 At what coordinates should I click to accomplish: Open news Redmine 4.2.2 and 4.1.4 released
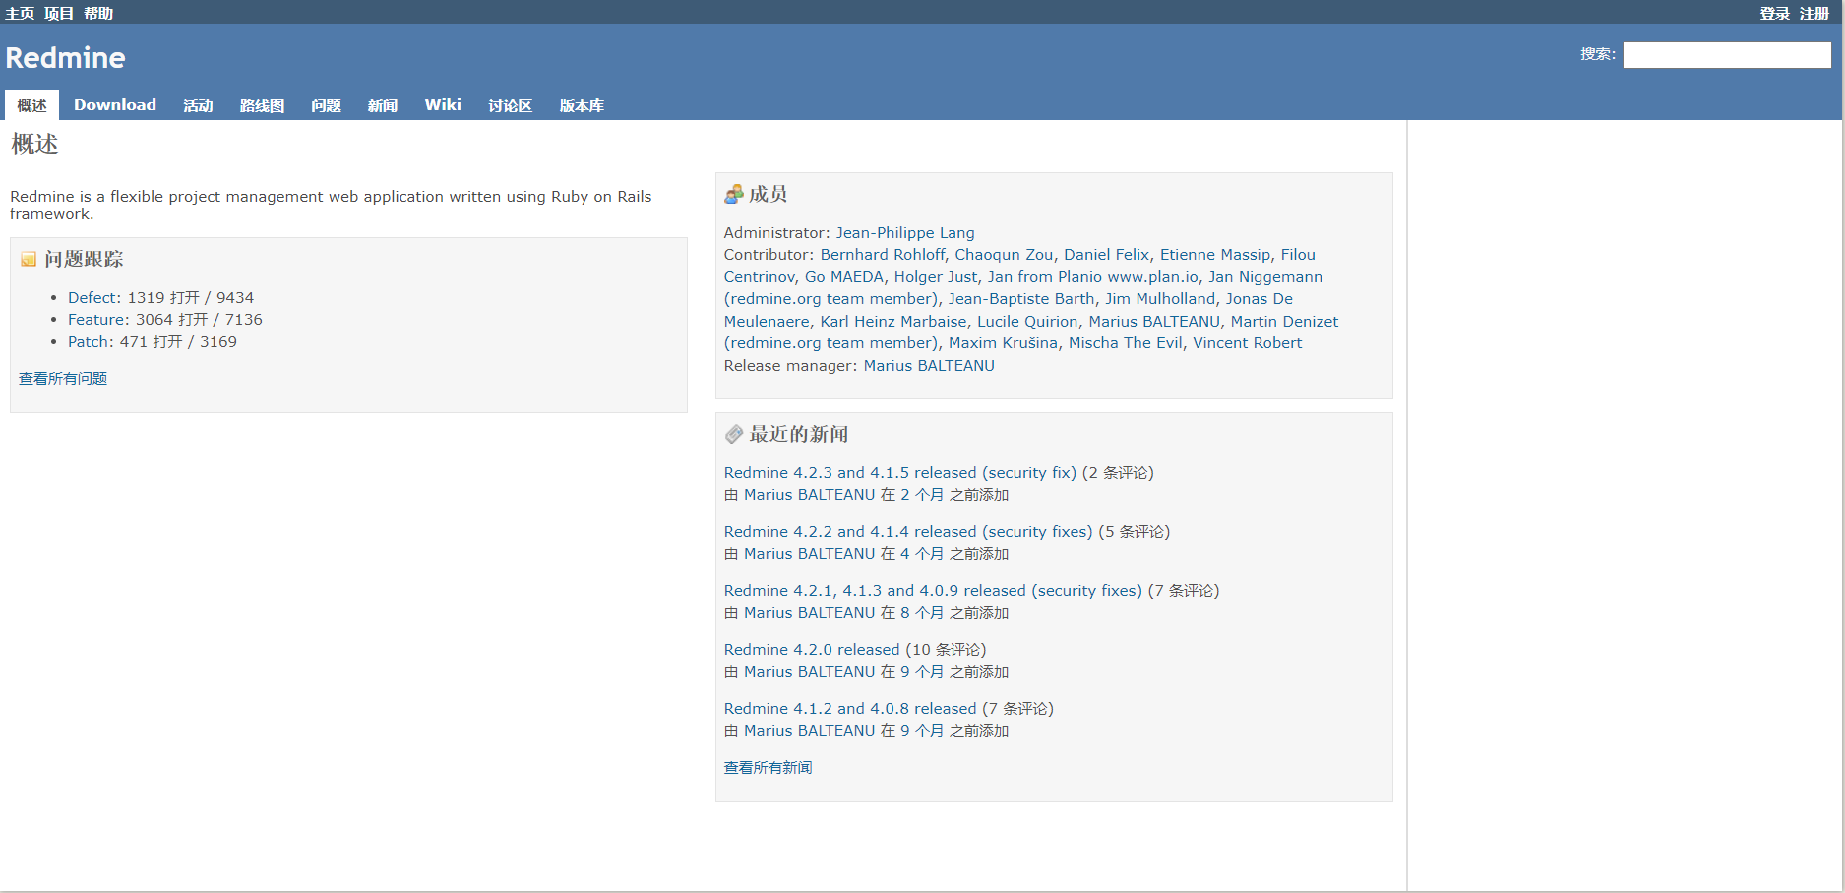tap(908, 531)
